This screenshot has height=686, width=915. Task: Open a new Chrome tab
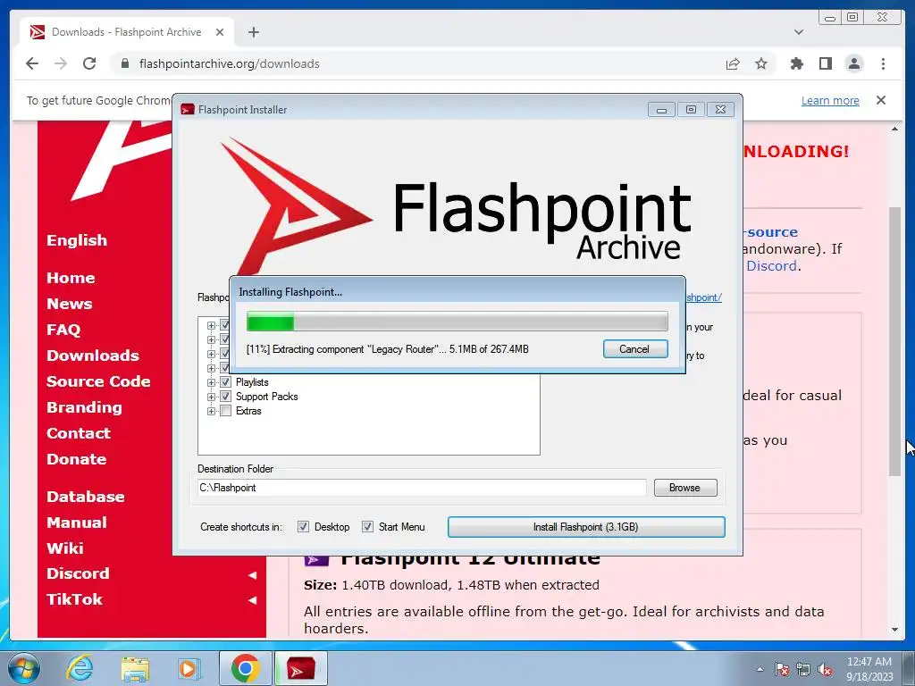(x=253, y=32)
